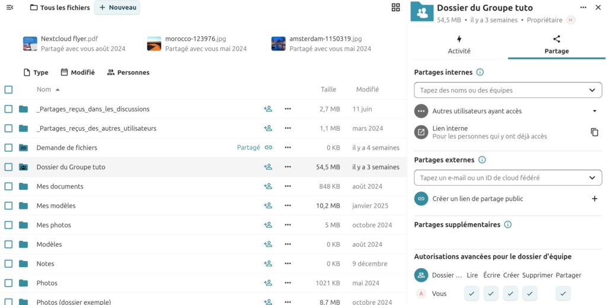
Task: Open actions menu for Mes modèles
Action: [x=287, y=206]
